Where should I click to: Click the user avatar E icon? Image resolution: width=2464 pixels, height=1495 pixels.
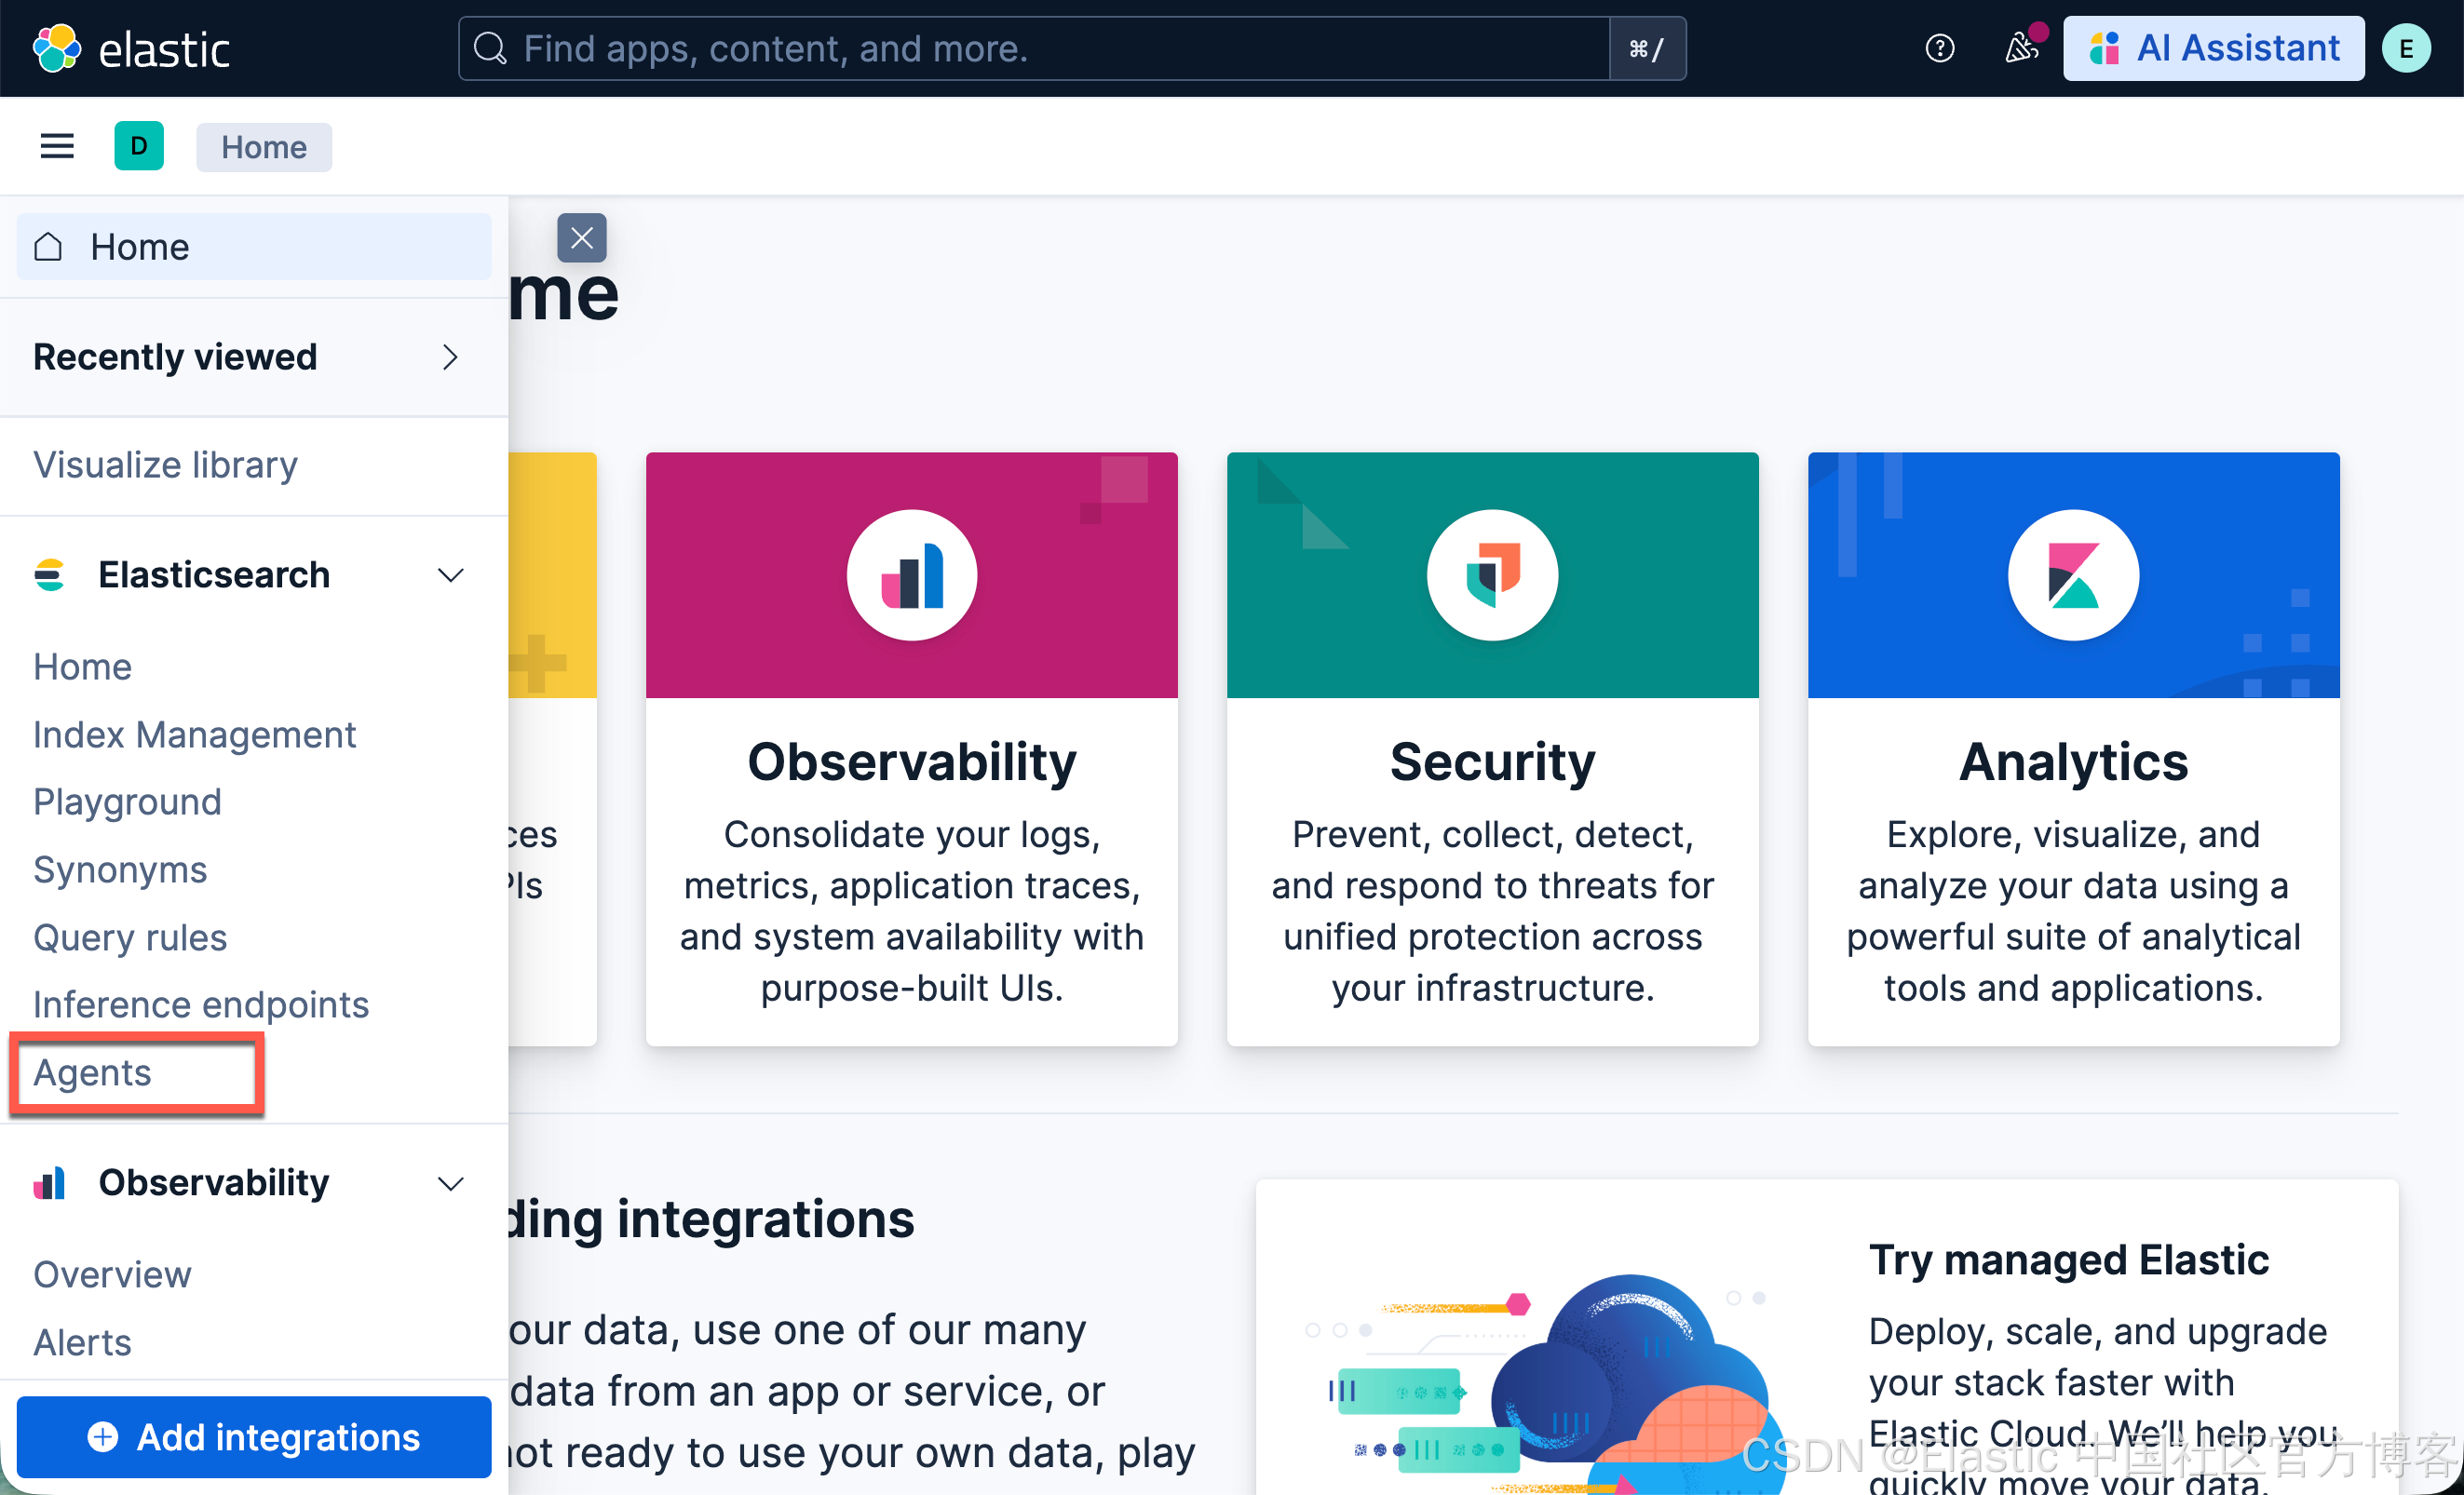point(2405,48)
